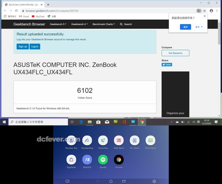Open Office from taskbar
Screen dimensions: 222x184
coord(124,122)
